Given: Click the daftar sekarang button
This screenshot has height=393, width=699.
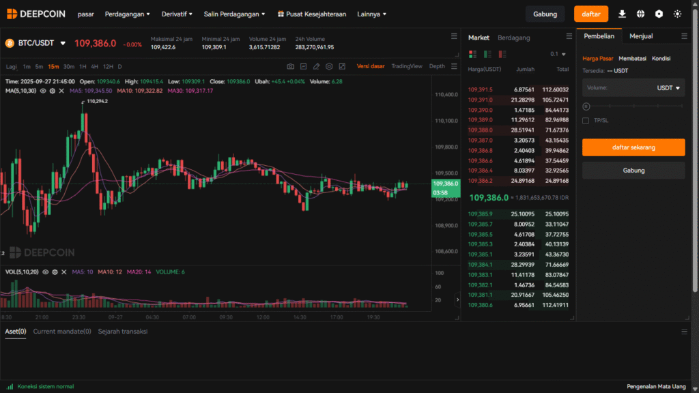Looking at the screenshot, I should tap(633, 147).
